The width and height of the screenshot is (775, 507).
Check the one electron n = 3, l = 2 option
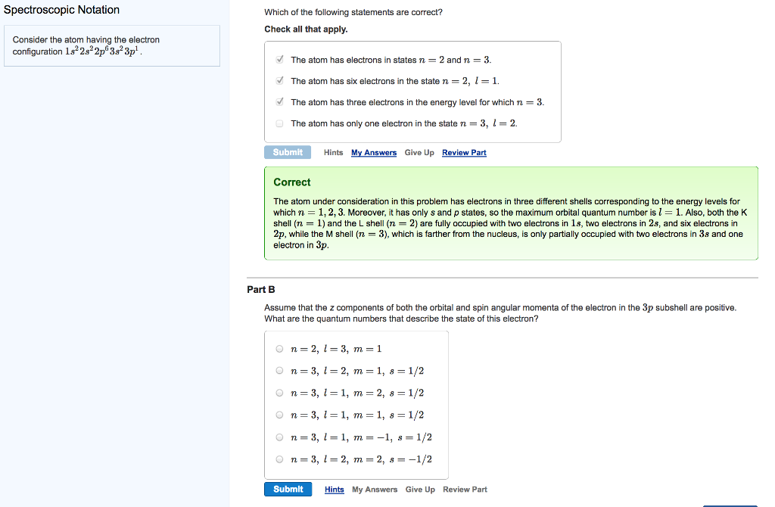[280, 123]
